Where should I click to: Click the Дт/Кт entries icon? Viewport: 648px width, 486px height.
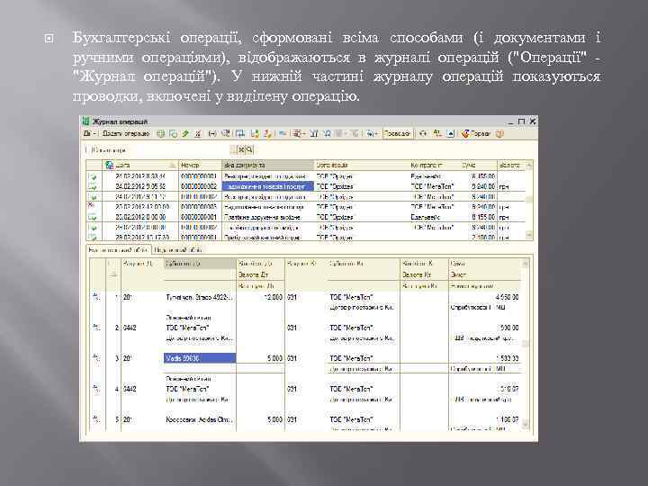click(x=436, y=133)
